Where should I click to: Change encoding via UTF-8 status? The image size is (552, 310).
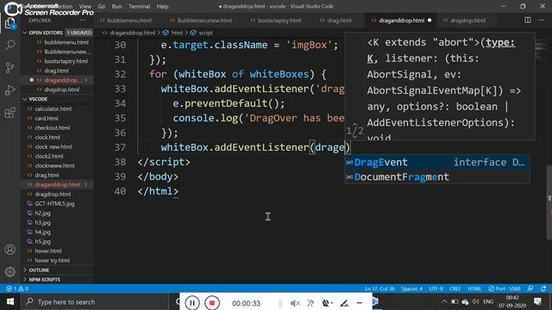436,288
